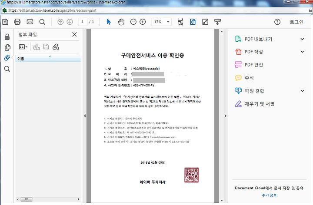313x205 pixels.
Task: Open help via the question mark icon
Action: coord(277,22)
